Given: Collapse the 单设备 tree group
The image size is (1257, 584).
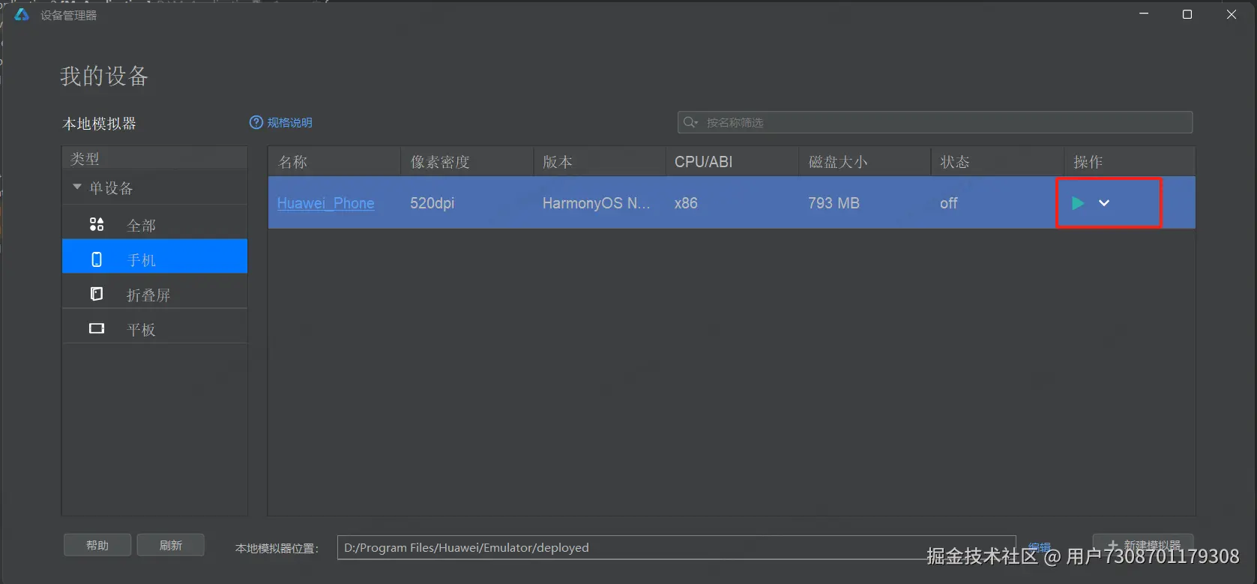Looking at the screenshot, I should pos(77,187).
